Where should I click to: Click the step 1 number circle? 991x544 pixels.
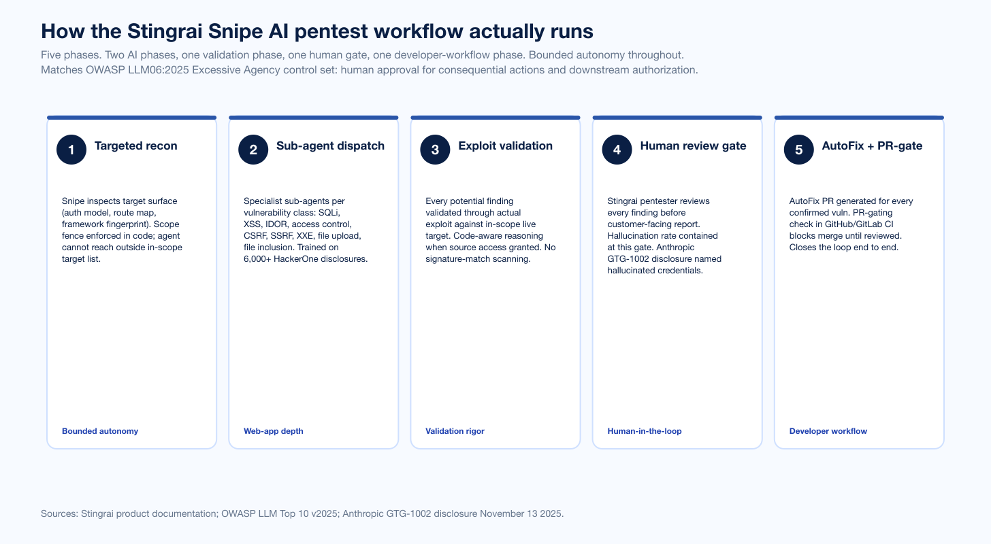point(71,150)
